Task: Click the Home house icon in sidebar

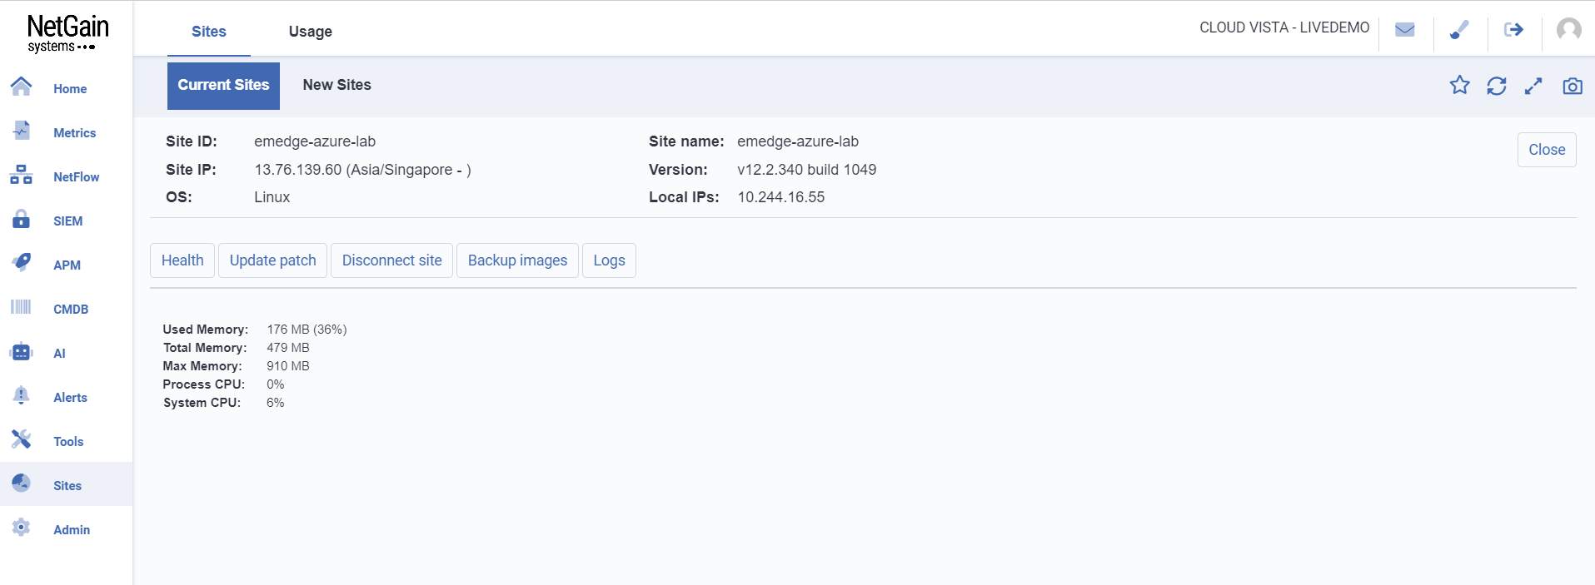Action: coord(22,86)
